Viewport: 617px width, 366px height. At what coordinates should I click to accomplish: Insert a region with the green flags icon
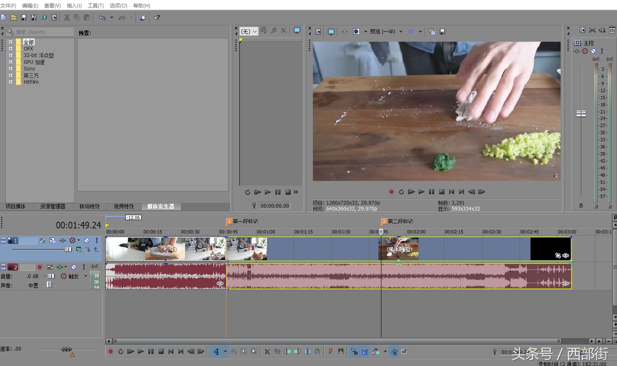pos(340,352)
